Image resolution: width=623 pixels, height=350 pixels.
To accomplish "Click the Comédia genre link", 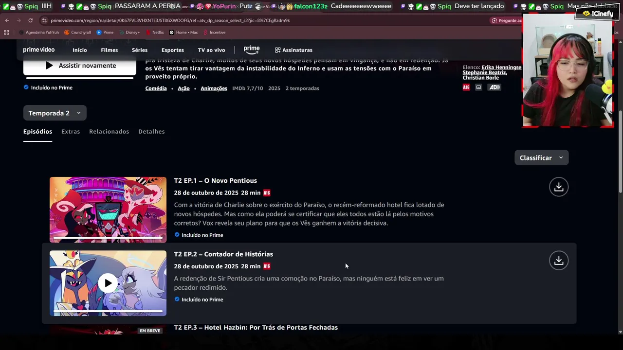I will [156, 88].
